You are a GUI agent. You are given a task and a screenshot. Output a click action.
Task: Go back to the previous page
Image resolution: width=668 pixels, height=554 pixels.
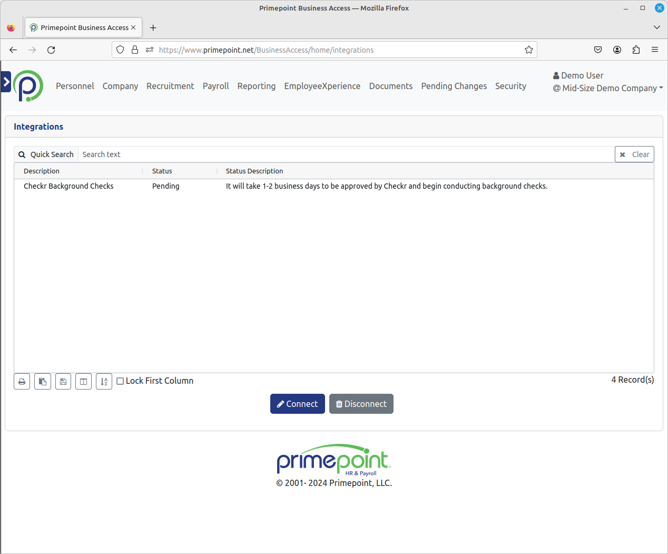[13, 50]
